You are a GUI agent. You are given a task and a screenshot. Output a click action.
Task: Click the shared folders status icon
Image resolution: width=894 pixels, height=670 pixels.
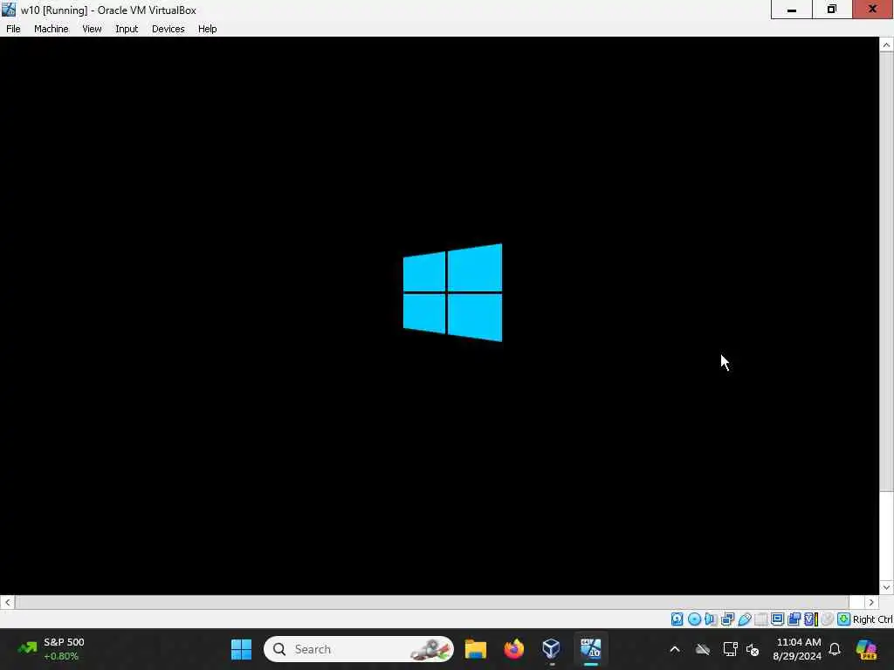(760, 619)
